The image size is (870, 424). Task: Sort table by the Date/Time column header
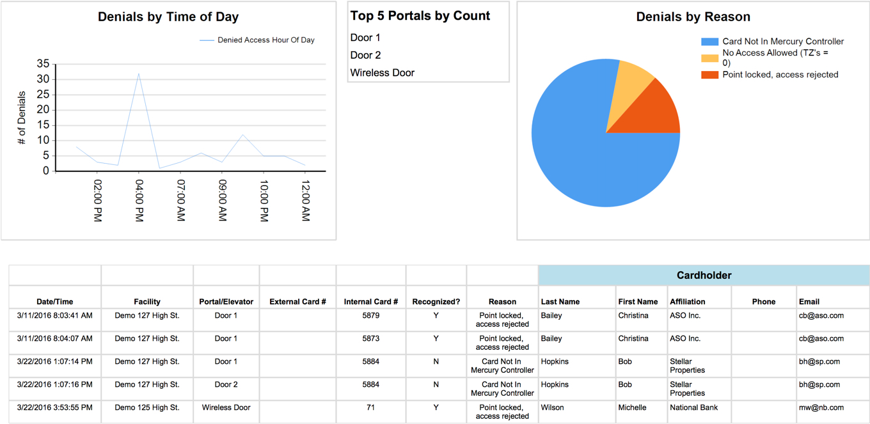click(x=54, y=302)
